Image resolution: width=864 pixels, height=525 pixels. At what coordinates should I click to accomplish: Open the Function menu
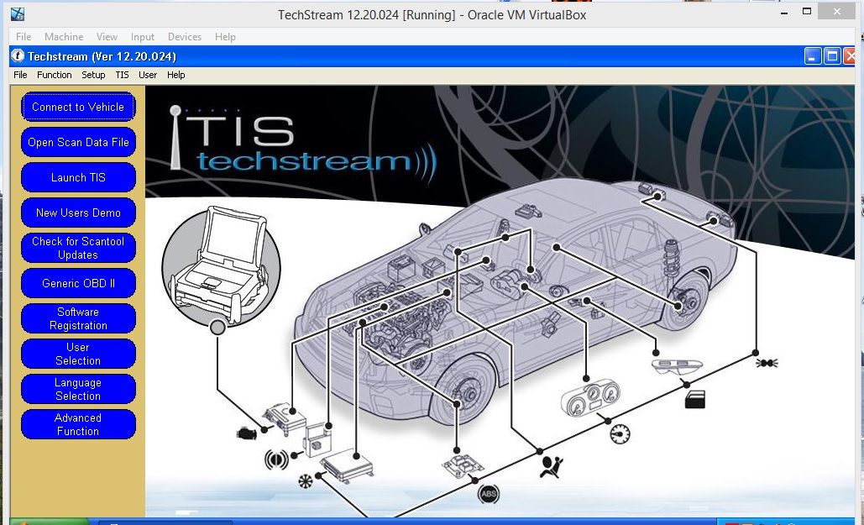pyautogui.click(x=54, y=75)
